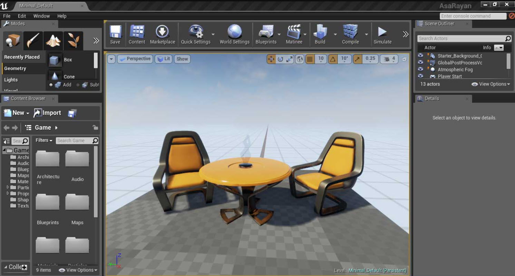
Task: Expand the Modes overflow chevron
Action: pos(96,41)
